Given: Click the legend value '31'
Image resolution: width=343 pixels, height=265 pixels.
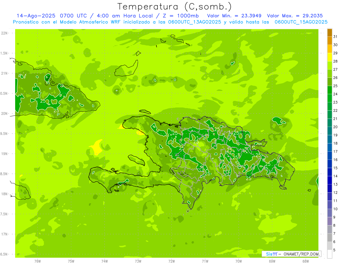Looking at the screenshot, I should tap(336, 37).
